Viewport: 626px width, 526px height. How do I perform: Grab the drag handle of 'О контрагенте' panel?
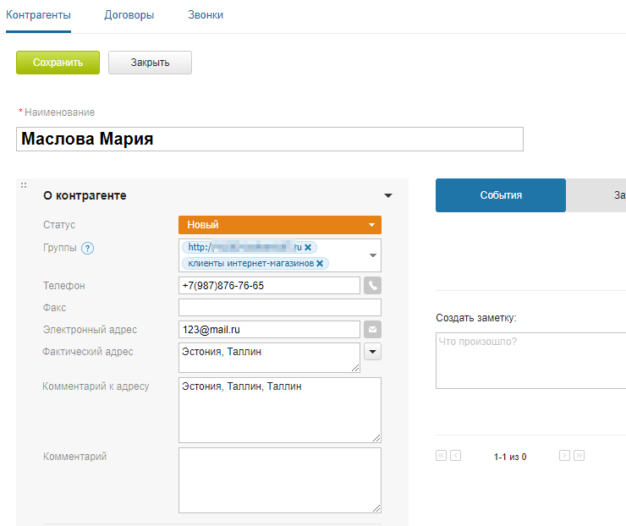coord(24,185)
